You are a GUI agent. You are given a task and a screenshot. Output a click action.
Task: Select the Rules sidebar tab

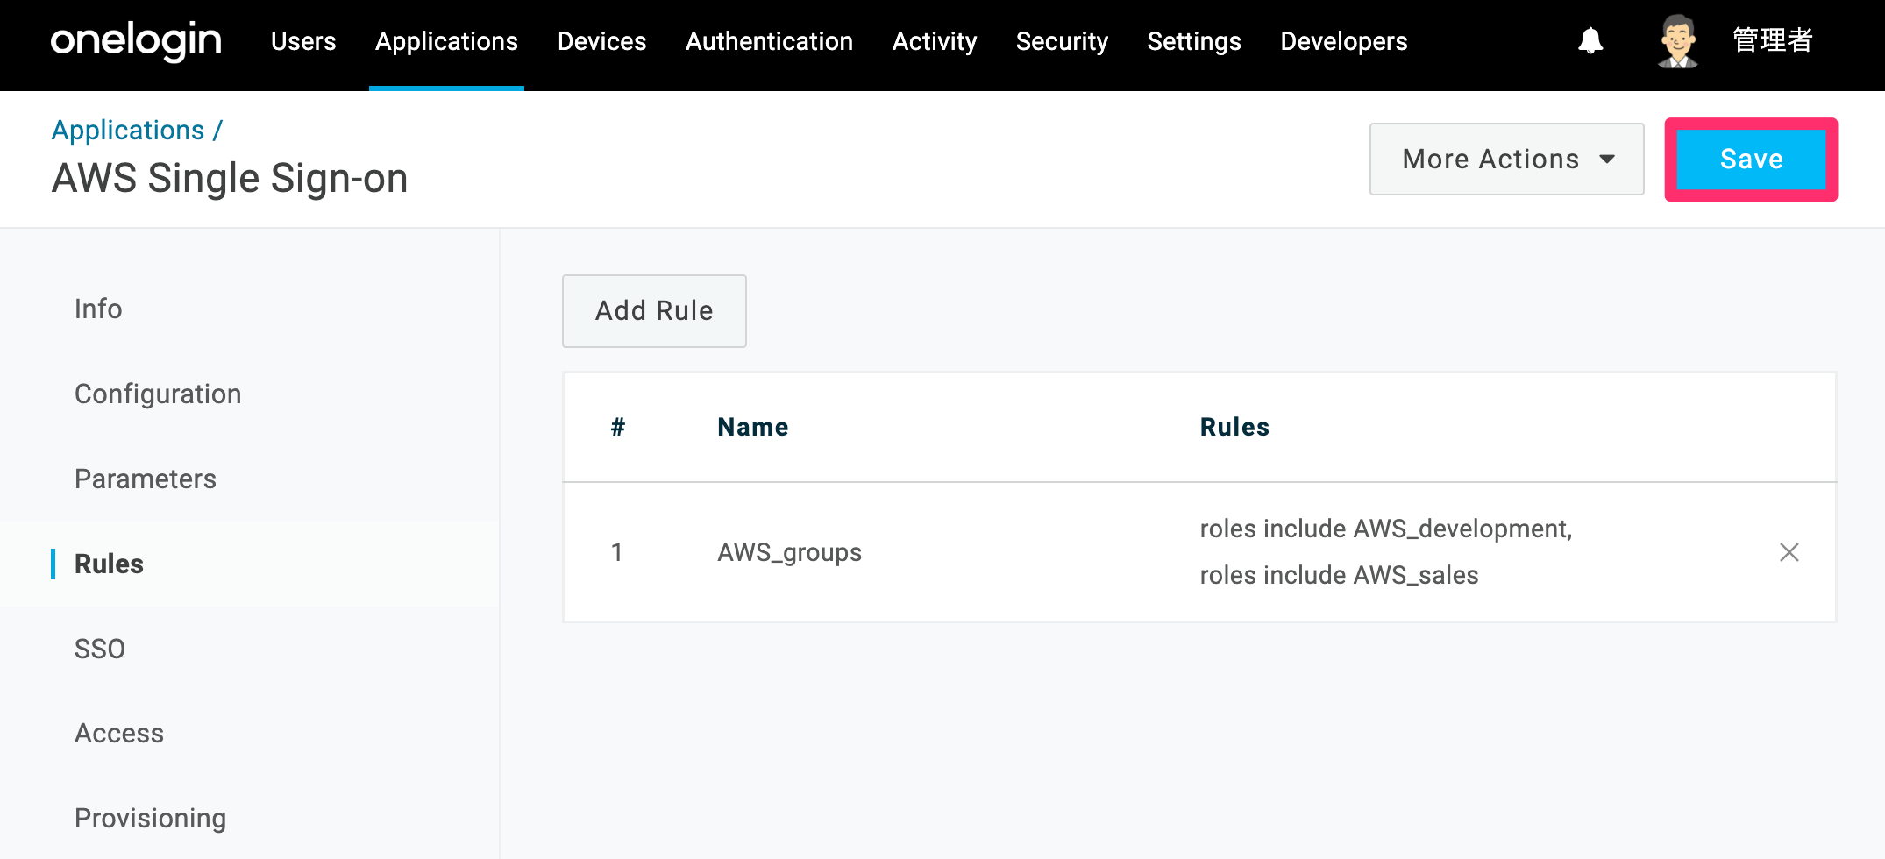(x=109, y=564)
